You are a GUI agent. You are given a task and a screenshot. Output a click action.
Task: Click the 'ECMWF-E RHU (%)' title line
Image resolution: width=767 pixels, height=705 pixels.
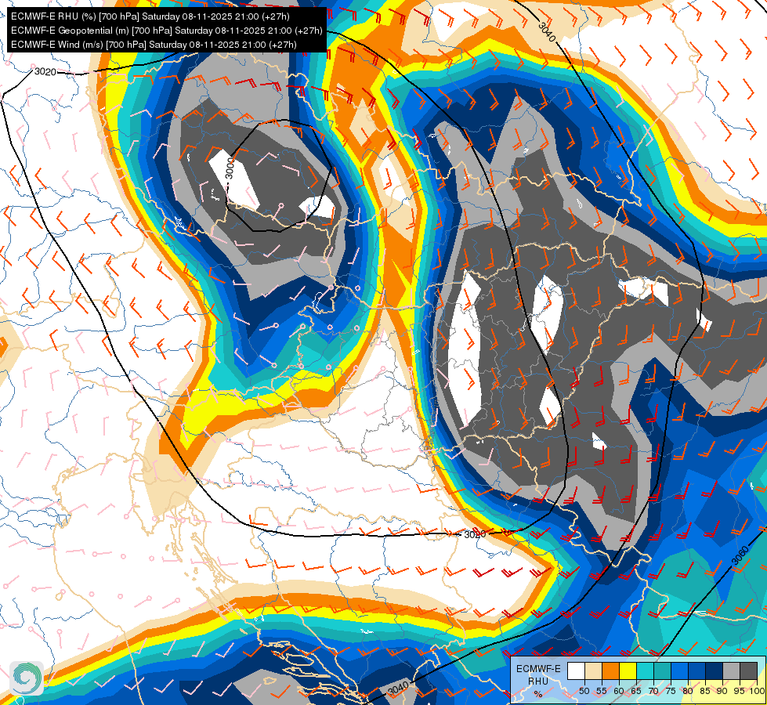point(150,16)
